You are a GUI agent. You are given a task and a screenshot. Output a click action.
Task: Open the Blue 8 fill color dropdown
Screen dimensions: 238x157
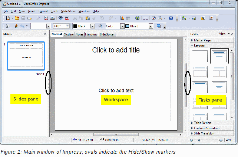[x=151, y=26]
